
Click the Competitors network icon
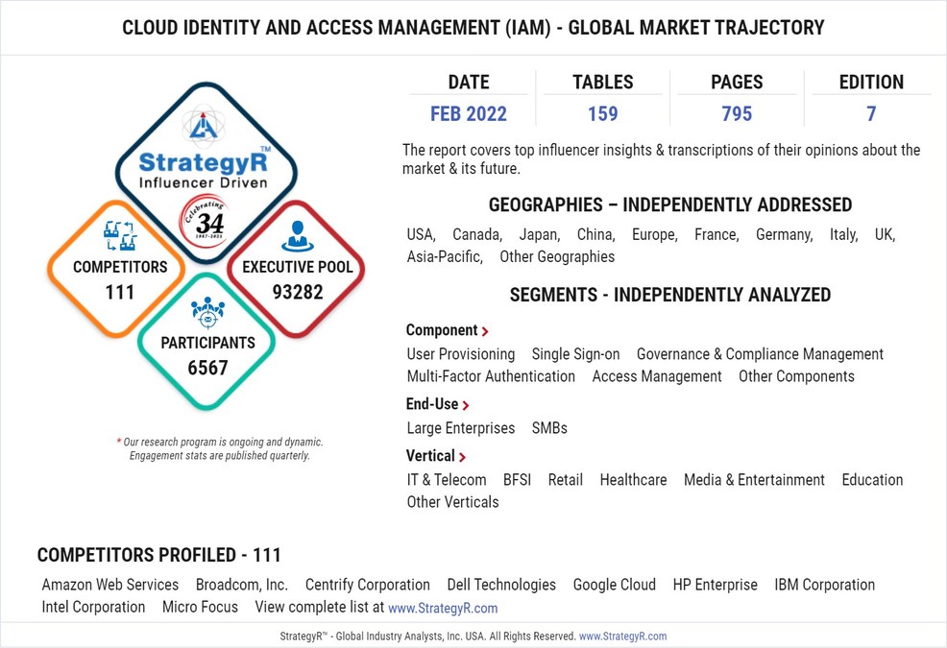120,235
